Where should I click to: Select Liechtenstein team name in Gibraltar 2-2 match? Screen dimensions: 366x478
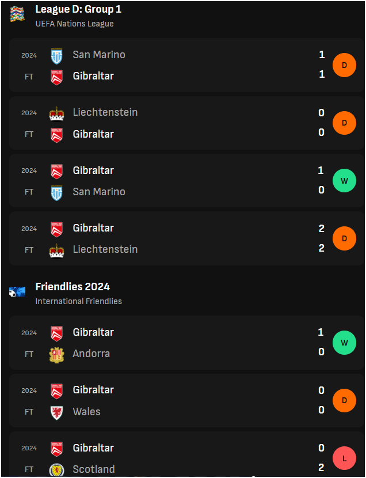(x=105, y=249)
